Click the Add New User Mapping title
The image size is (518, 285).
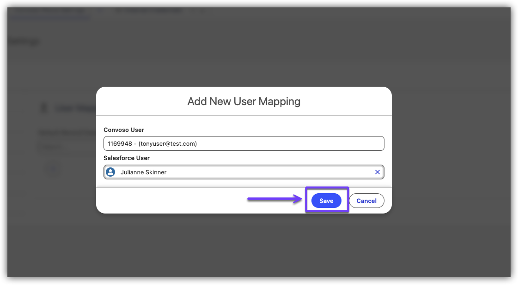tap(244, 101)
